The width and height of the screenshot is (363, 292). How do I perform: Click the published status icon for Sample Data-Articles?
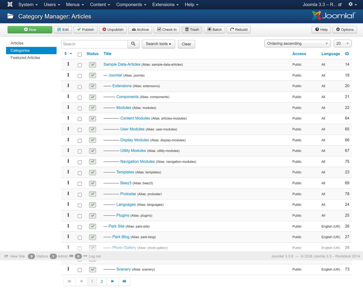pos(93,65)
